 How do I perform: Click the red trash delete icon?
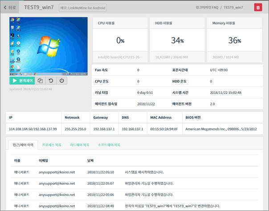(x=258, y=7)
